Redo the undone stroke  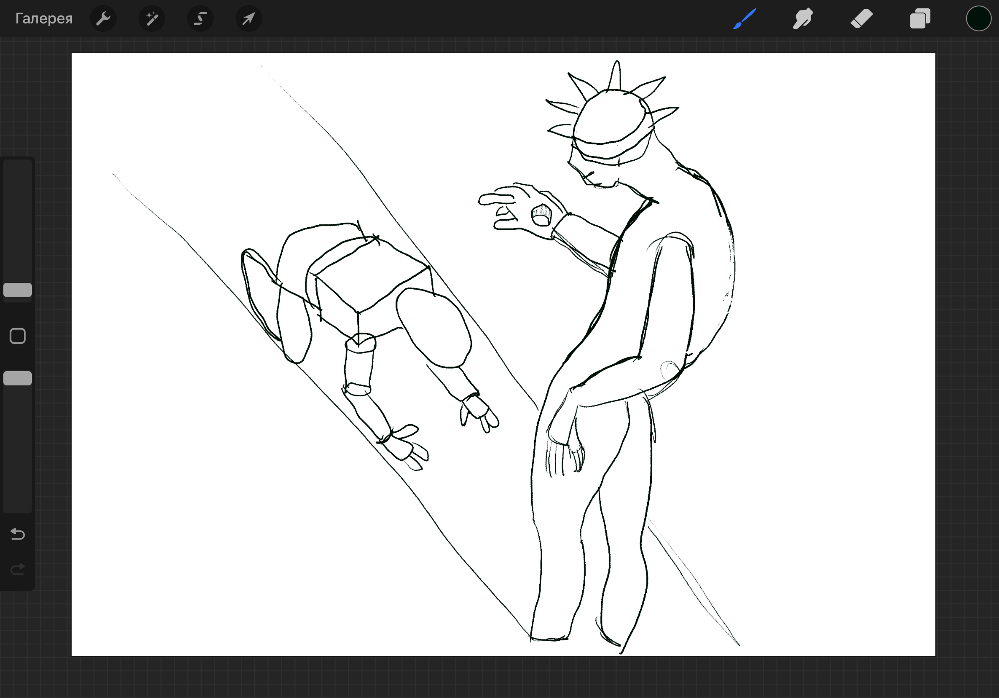[18, 569]
